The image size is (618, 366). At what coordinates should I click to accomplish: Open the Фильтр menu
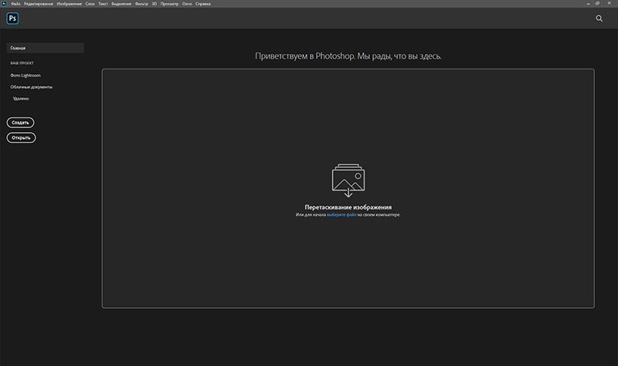coord(141,4)
